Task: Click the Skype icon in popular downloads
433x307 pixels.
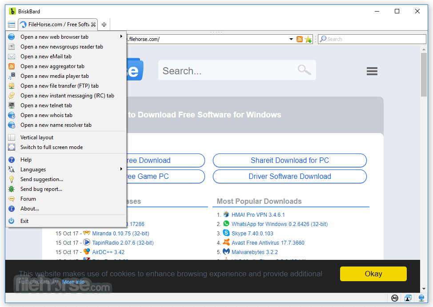Action: pyautogui.click(x=226, y=233)
